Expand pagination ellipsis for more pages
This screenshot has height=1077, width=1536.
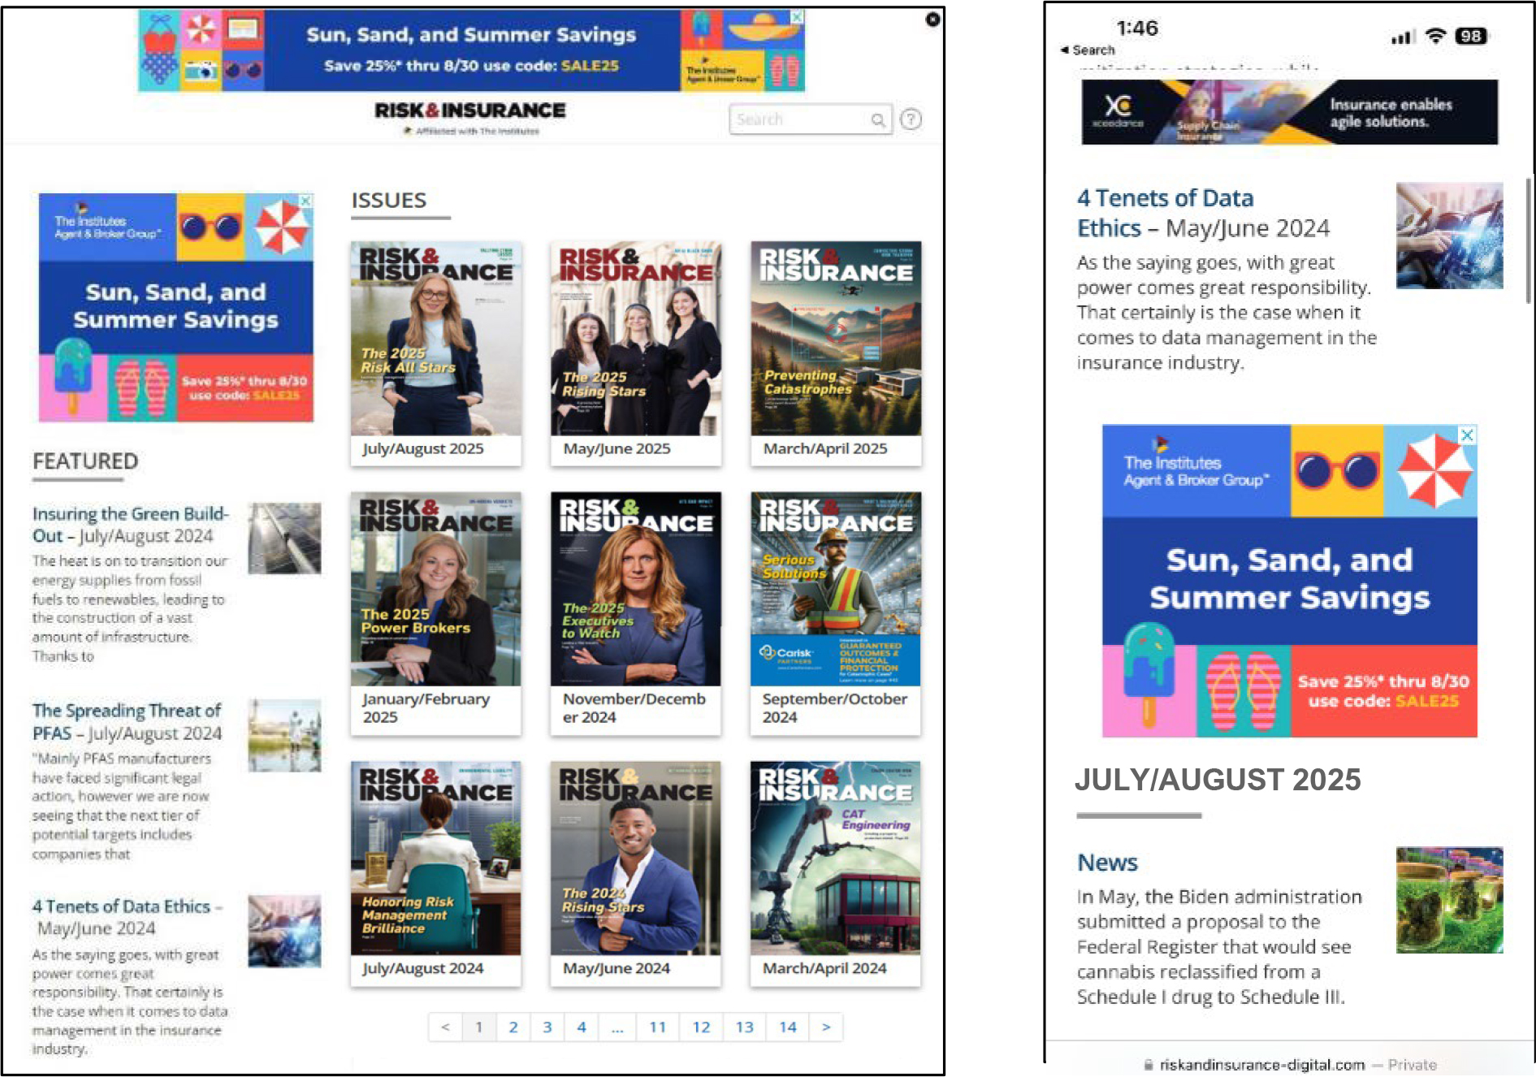pyautogui.click(x=617, y=1027)
